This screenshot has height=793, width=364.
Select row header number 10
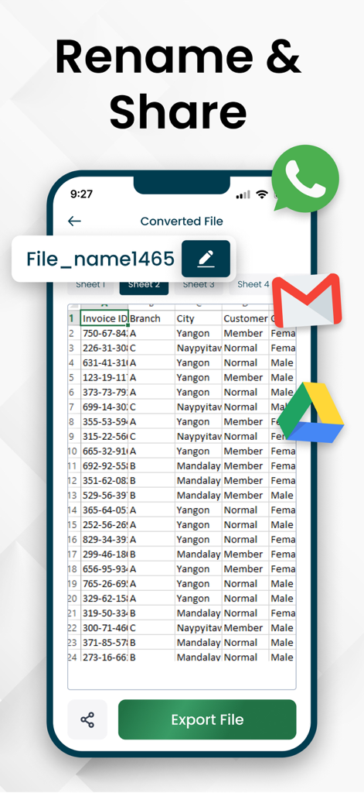pos(73,451)
